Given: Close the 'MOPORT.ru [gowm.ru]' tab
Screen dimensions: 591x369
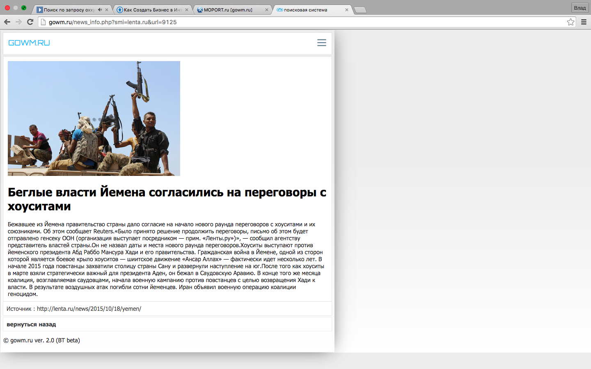Looking at the screenshot, I should 267,10.
